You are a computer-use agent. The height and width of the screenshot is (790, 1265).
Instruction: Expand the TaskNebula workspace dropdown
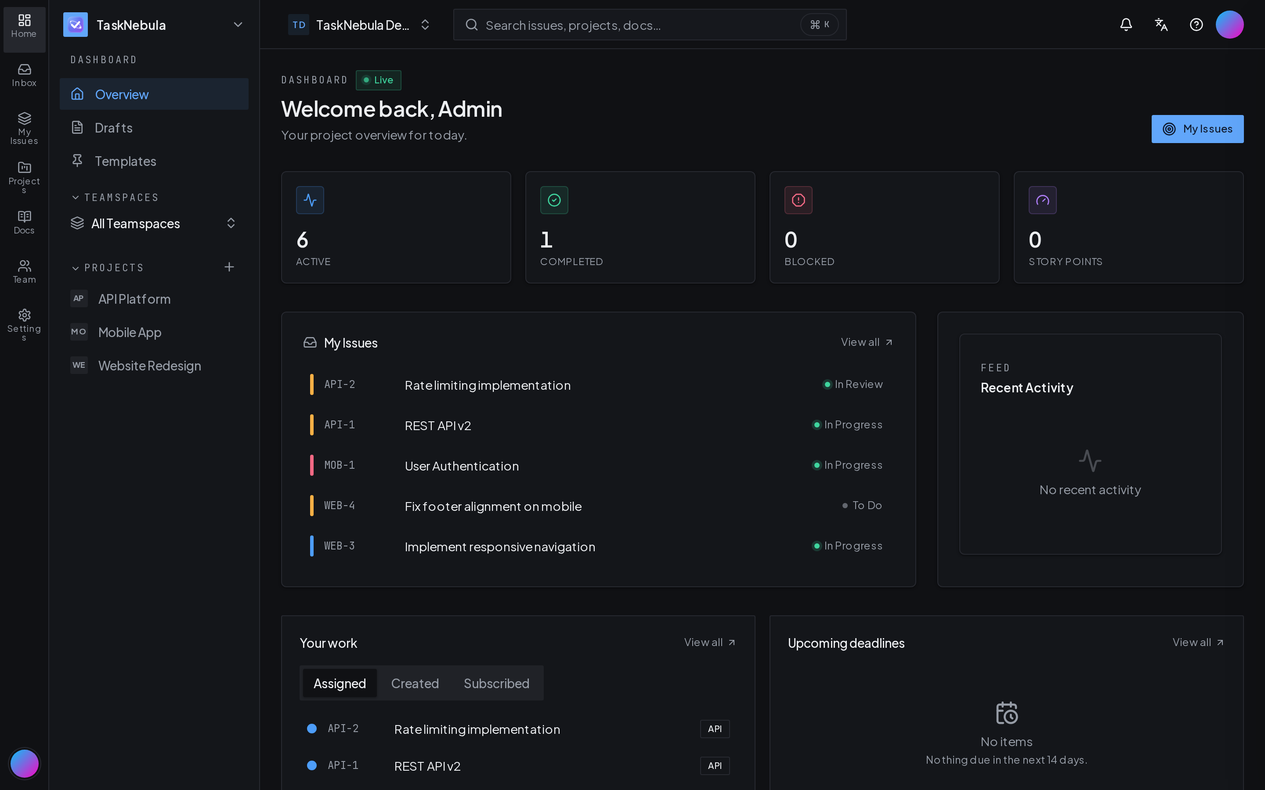tap(238, 25)
